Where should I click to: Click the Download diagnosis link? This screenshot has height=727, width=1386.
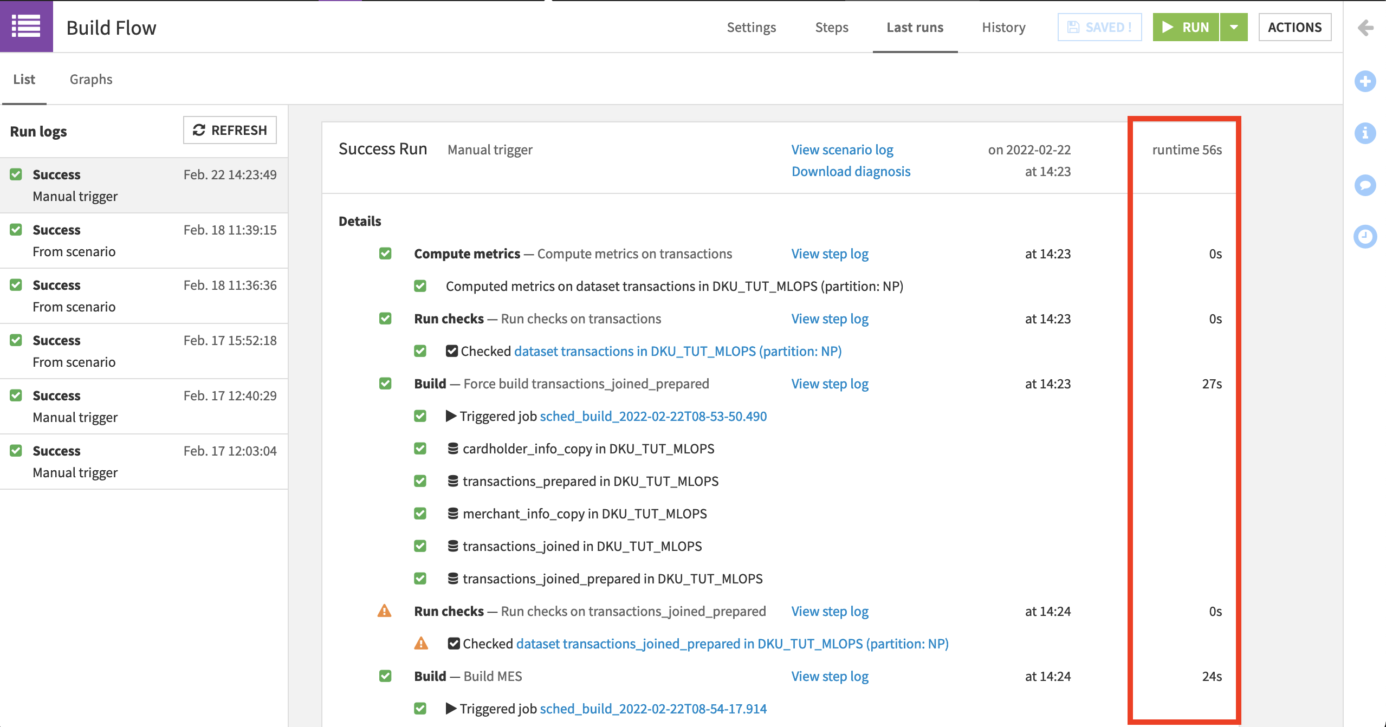[851, 171]
